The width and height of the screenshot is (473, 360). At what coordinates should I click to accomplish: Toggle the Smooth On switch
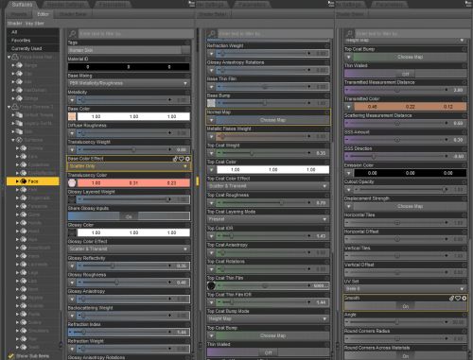pos(406,306)
